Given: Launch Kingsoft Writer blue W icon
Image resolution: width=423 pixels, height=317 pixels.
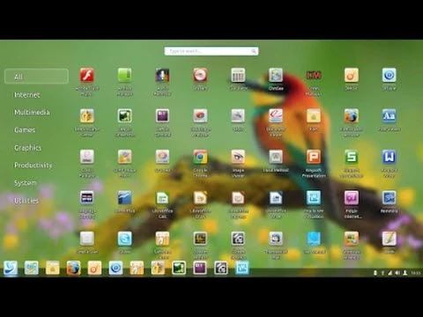Looking at the screenshot, I should tap(389, 157).
